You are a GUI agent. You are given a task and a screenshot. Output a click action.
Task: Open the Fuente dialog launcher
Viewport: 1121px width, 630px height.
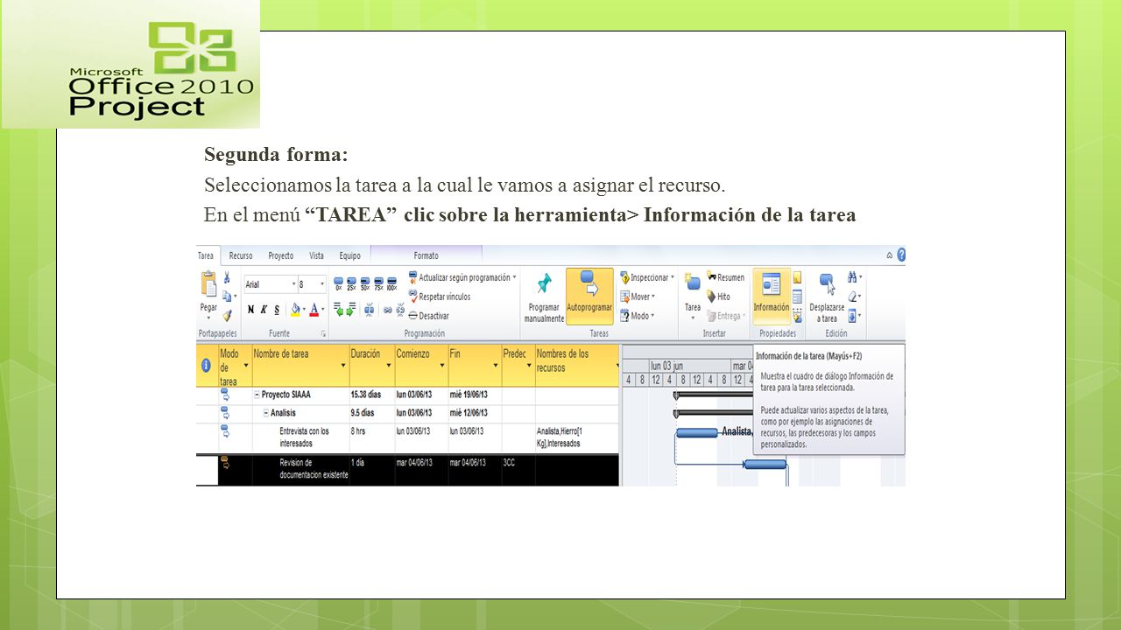[x=323, y=333]
